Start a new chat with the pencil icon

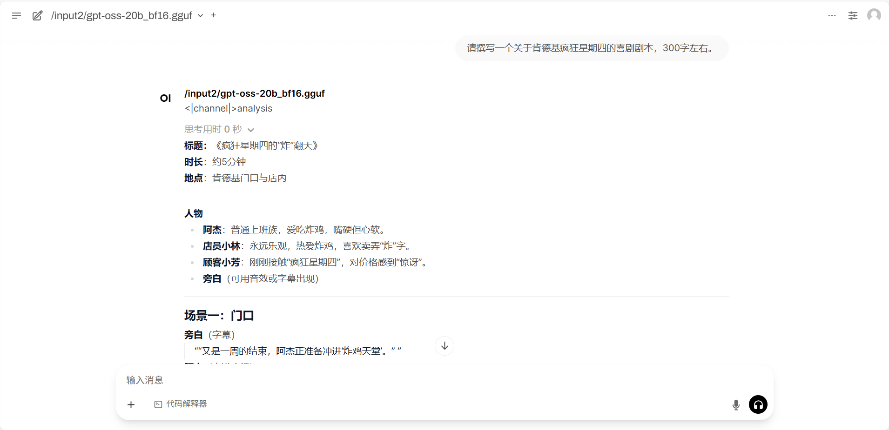point(37,15)
